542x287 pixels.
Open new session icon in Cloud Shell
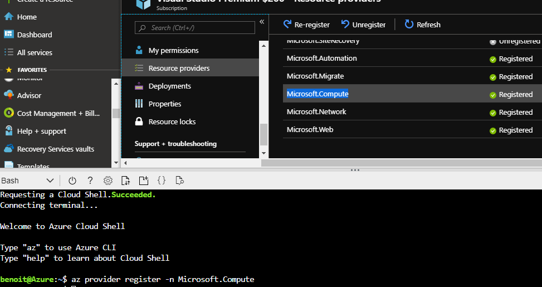click(x=144, y=181)
